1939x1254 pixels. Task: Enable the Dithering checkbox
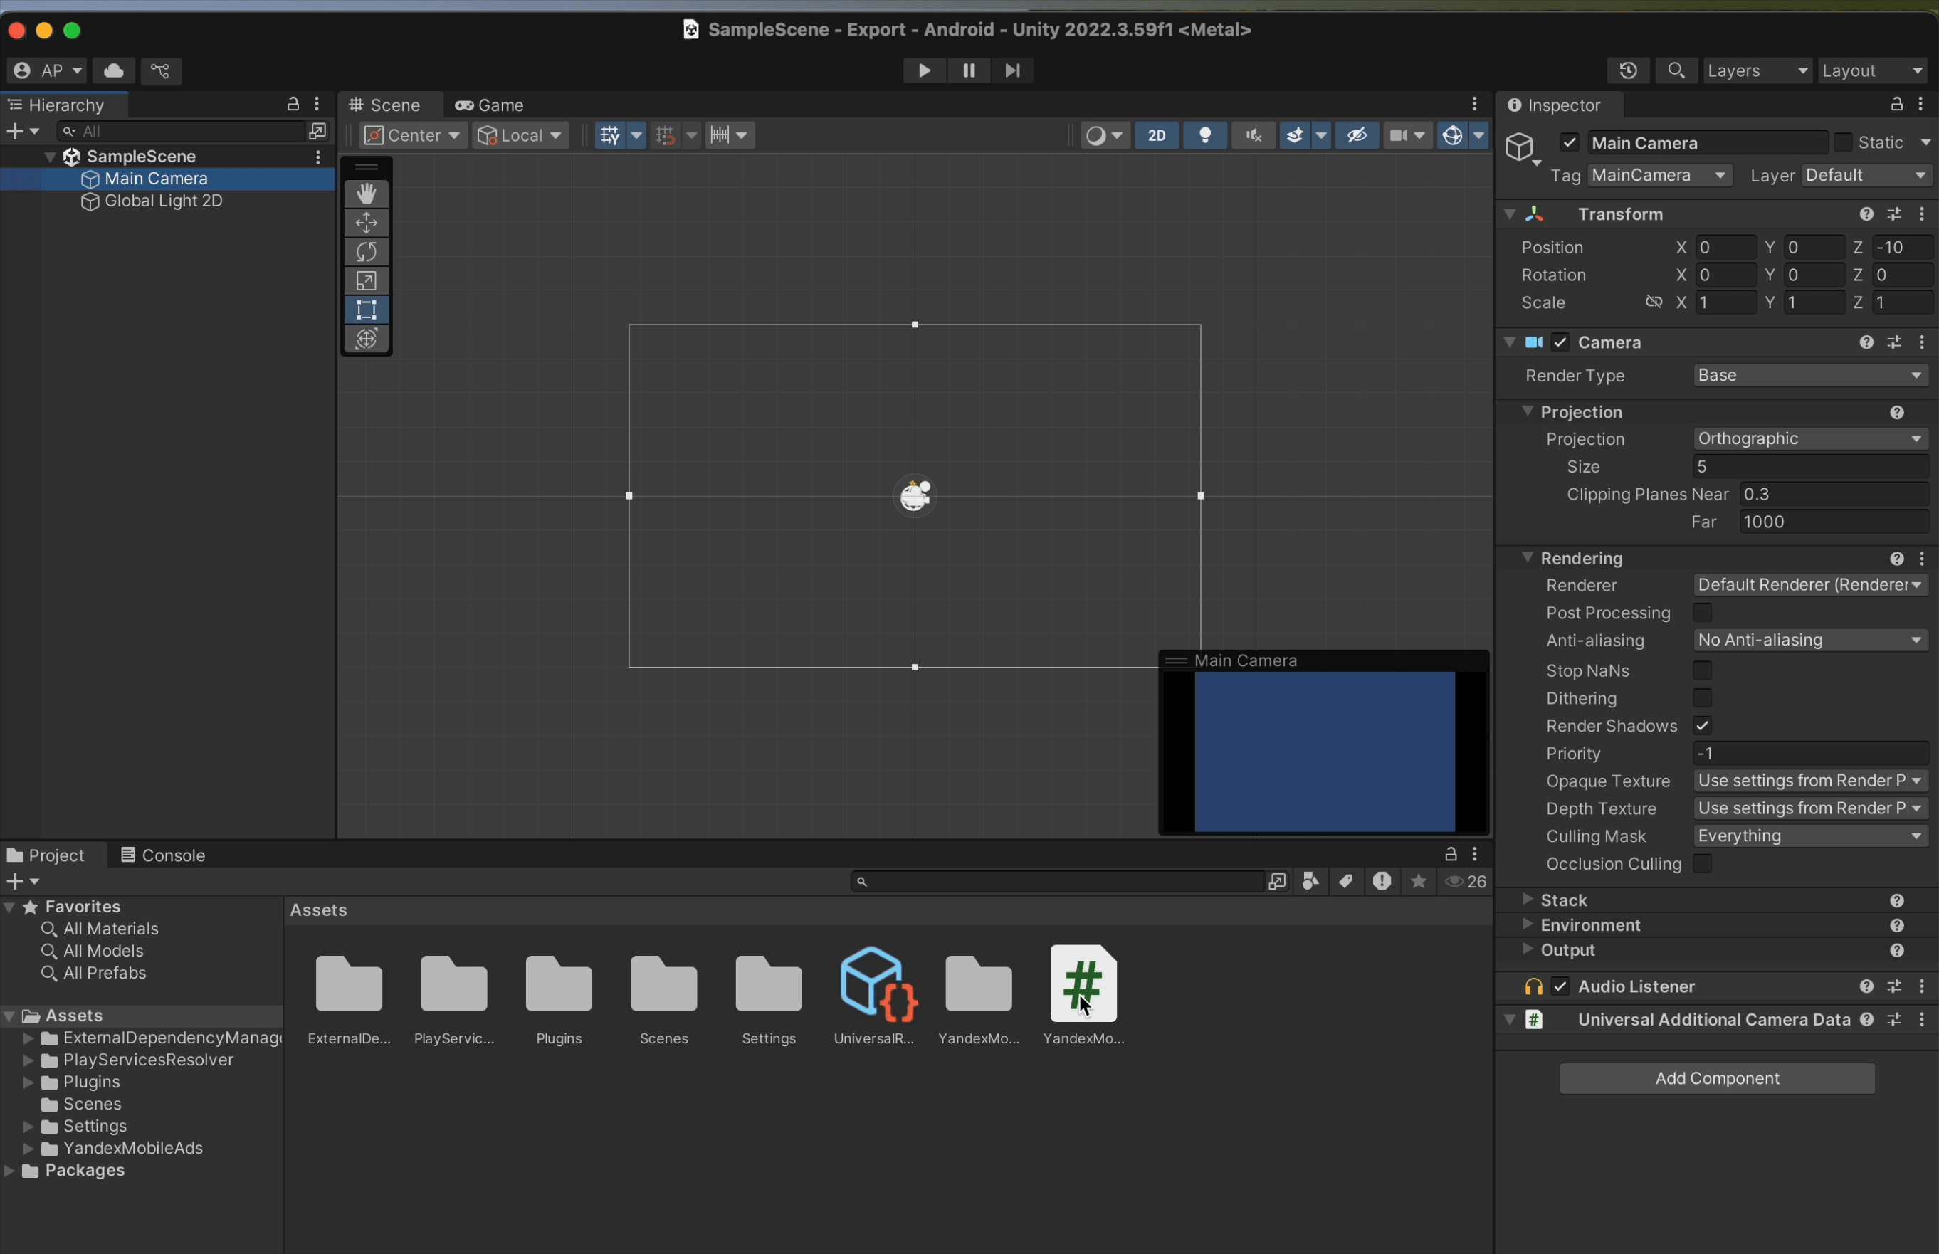point(1702,698)
